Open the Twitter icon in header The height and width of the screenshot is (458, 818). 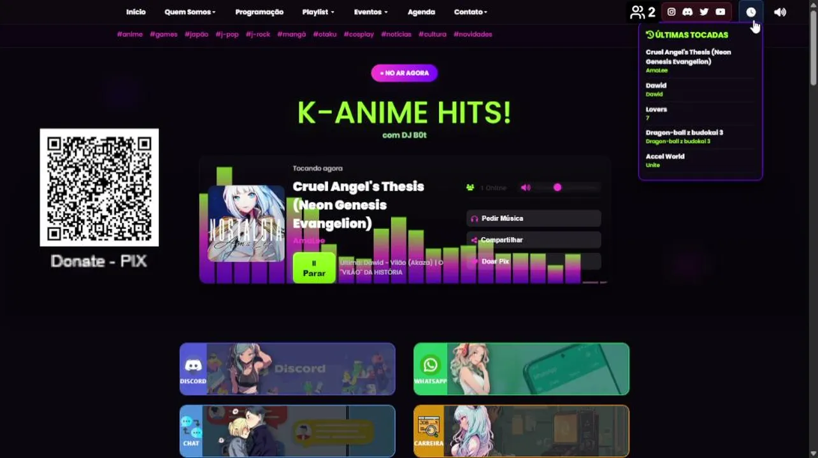(704, 11)
